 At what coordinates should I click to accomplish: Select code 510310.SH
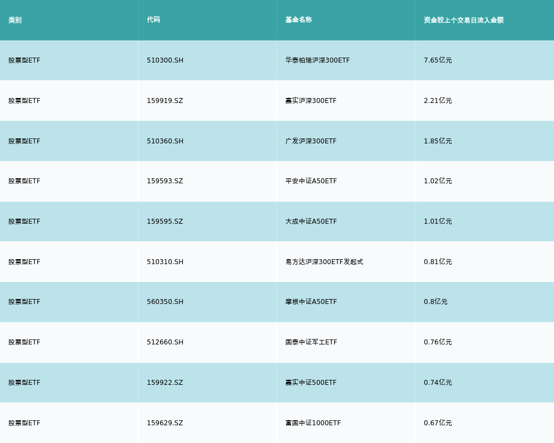pyautogui.click(x=165, y=262)
